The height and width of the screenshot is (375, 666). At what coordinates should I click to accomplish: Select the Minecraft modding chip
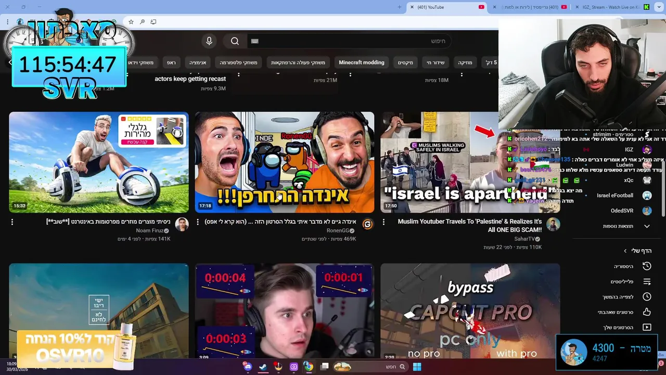362,63
